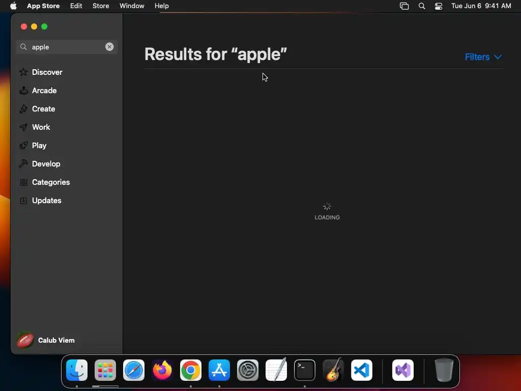Viewport: 521px width, 391px height.
Task: Close the App Store window
Action: (x=23, y=26)
